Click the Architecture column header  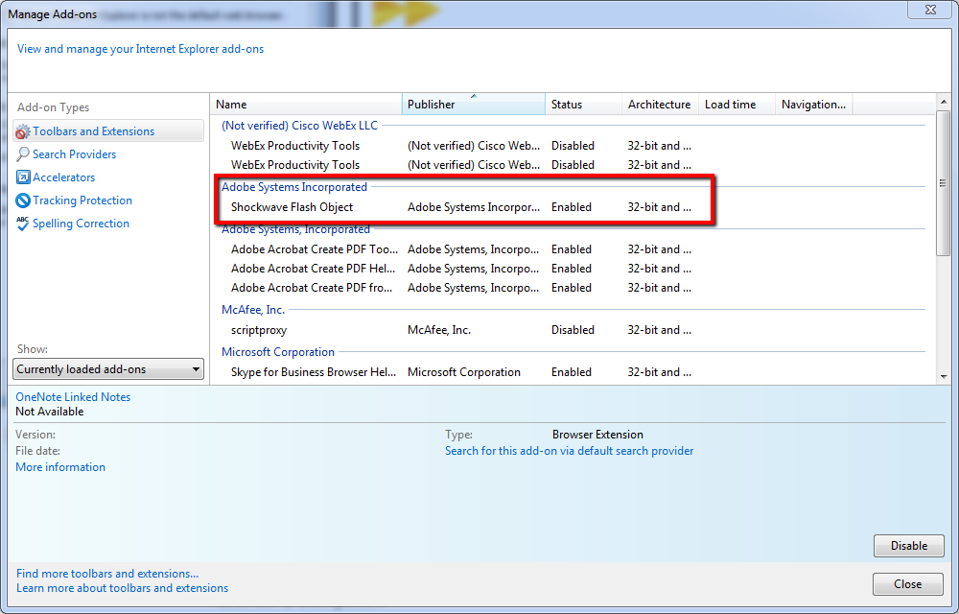[x=660, y=105]
